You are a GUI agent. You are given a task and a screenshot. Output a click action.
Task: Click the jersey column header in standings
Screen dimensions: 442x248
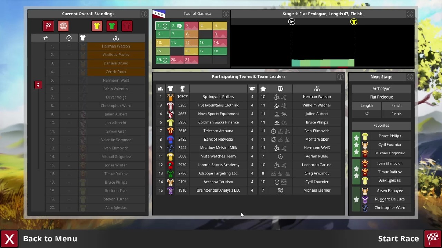click(x=83, y=38)
